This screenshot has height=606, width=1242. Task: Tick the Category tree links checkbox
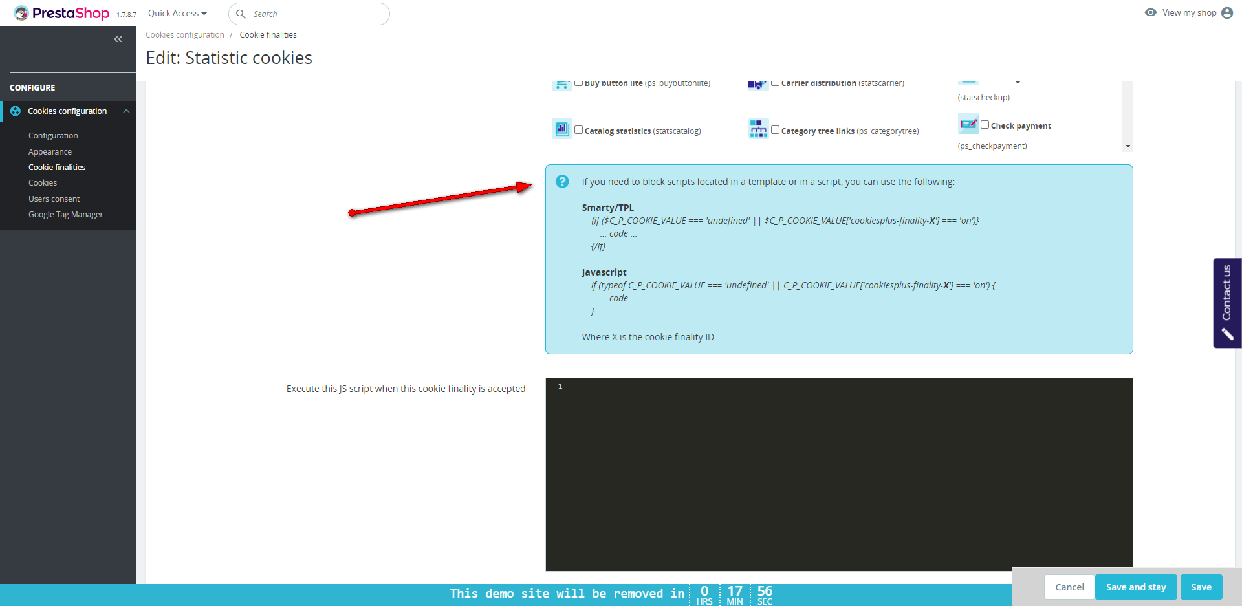[775, 130]
